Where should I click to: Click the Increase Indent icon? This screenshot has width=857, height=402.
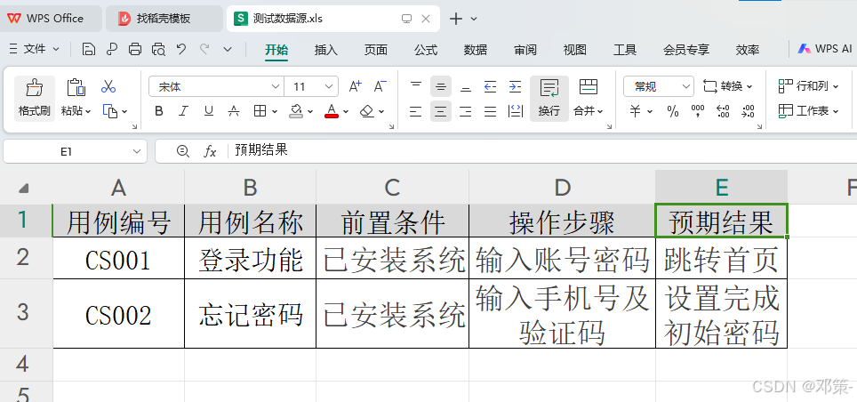(516, 86)
